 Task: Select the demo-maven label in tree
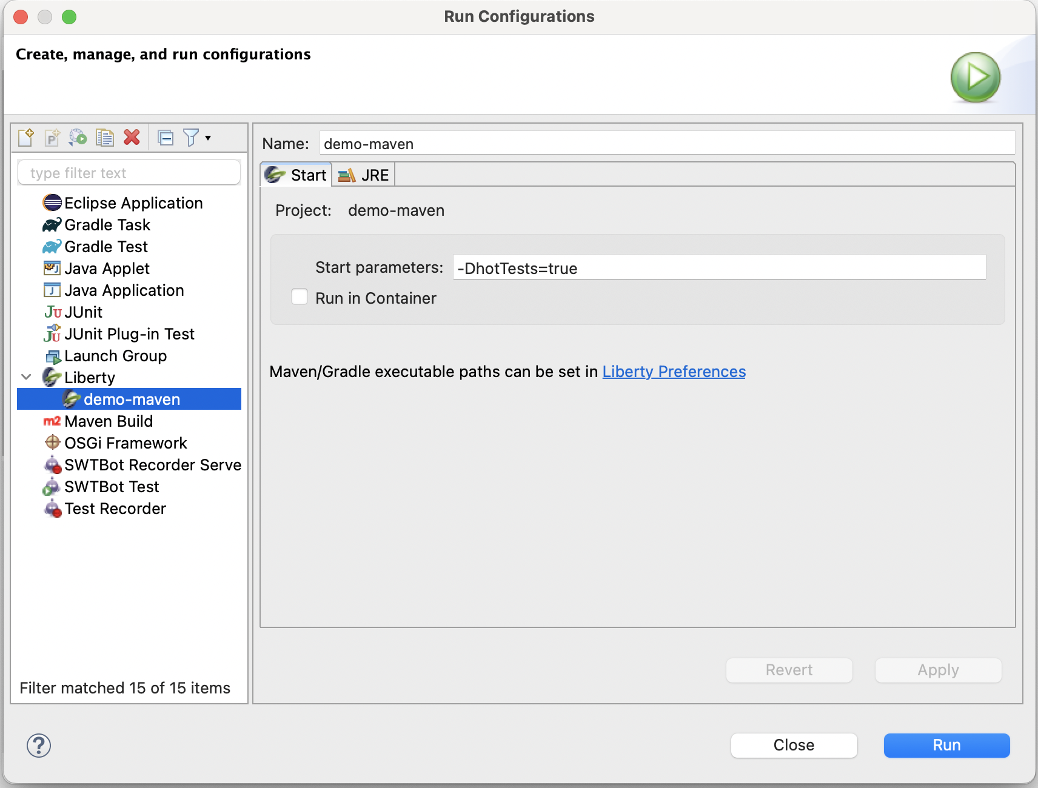(132, 399)
